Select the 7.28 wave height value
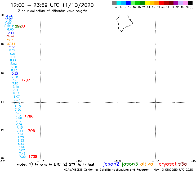 tap(15, 80)
